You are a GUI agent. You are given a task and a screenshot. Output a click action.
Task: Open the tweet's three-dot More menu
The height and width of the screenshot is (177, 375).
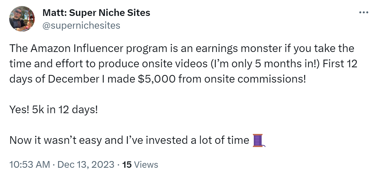coord(363,12)
